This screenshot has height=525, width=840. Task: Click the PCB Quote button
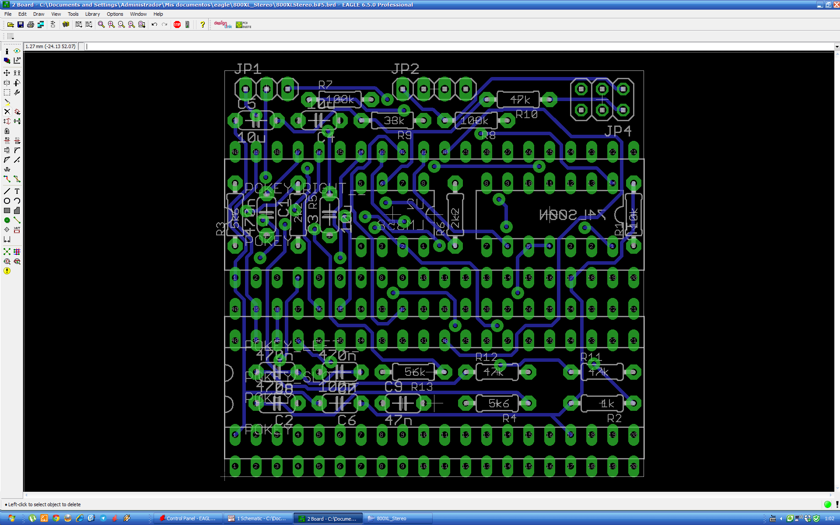[244, 24]
